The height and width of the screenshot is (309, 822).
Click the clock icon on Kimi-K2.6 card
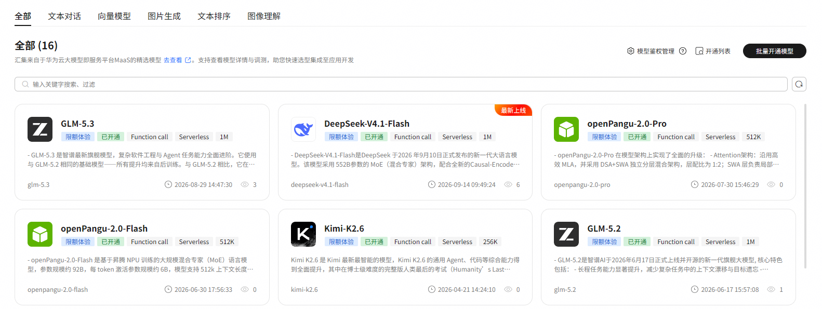(432, 289)
